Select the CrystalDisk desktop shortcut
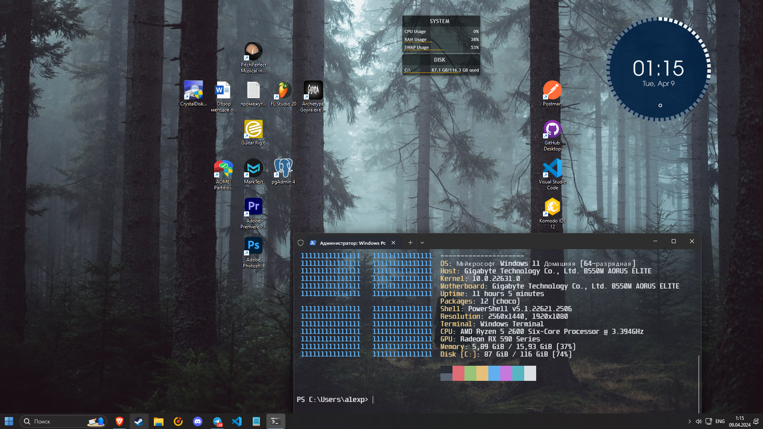This screenshot has width=763, height=429. pyautogui.click(x=193, y=94)
